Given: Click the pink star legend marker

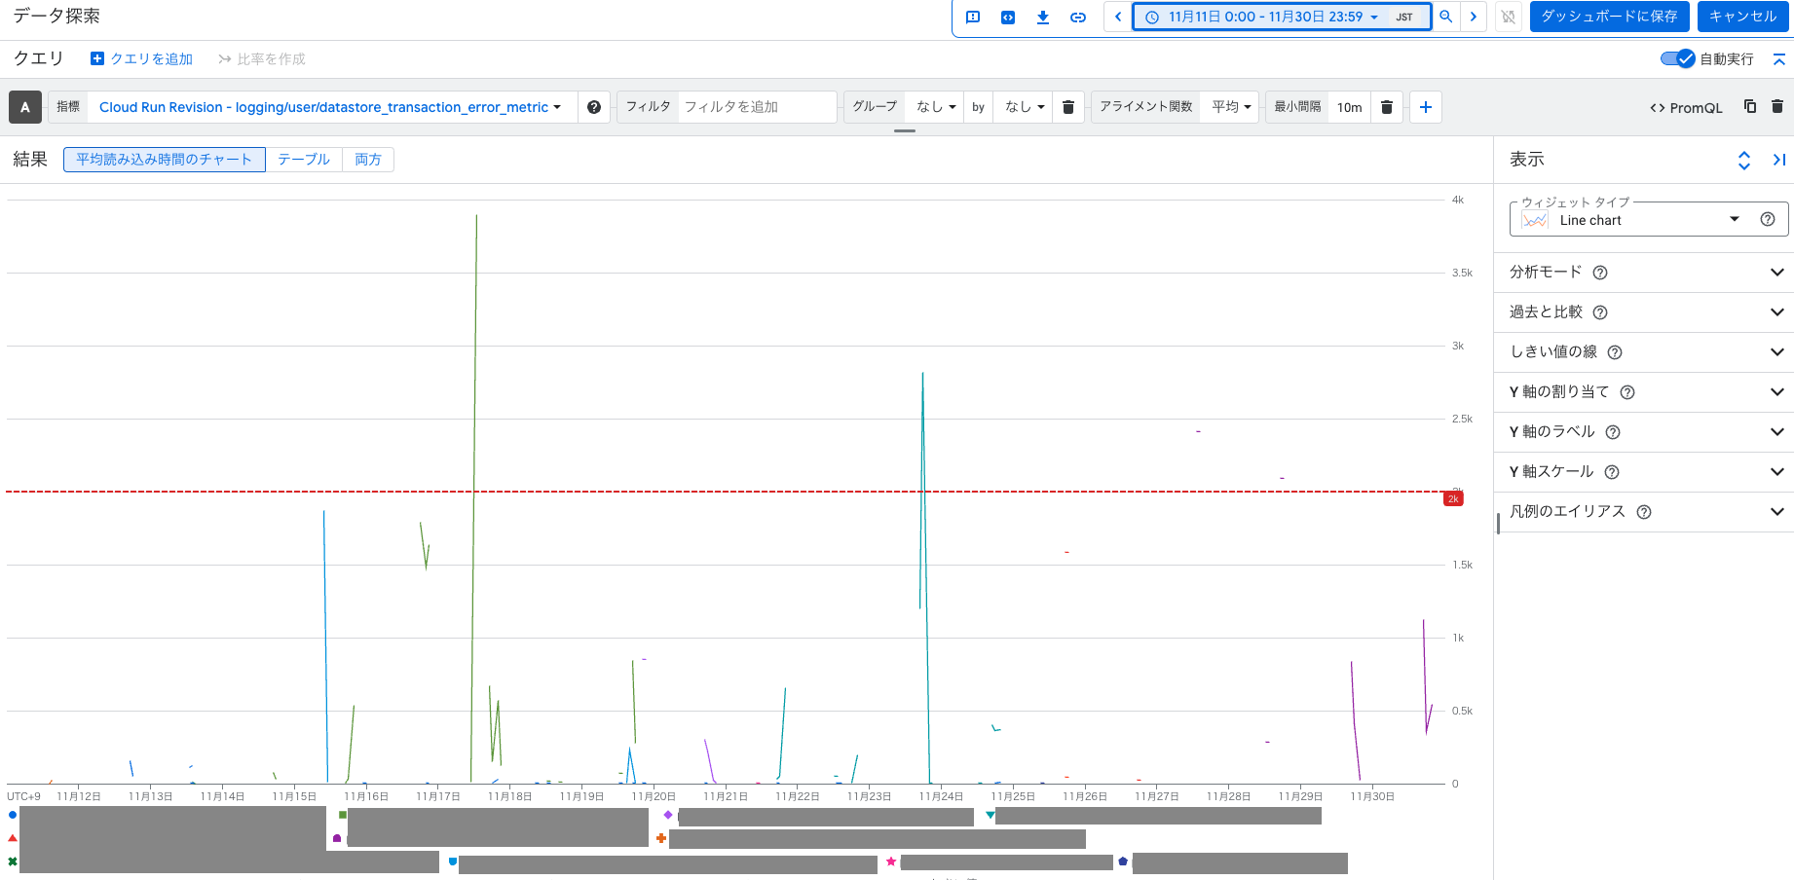Looking at the screenshot, I should pyautogui.click(x=891, y=862).
